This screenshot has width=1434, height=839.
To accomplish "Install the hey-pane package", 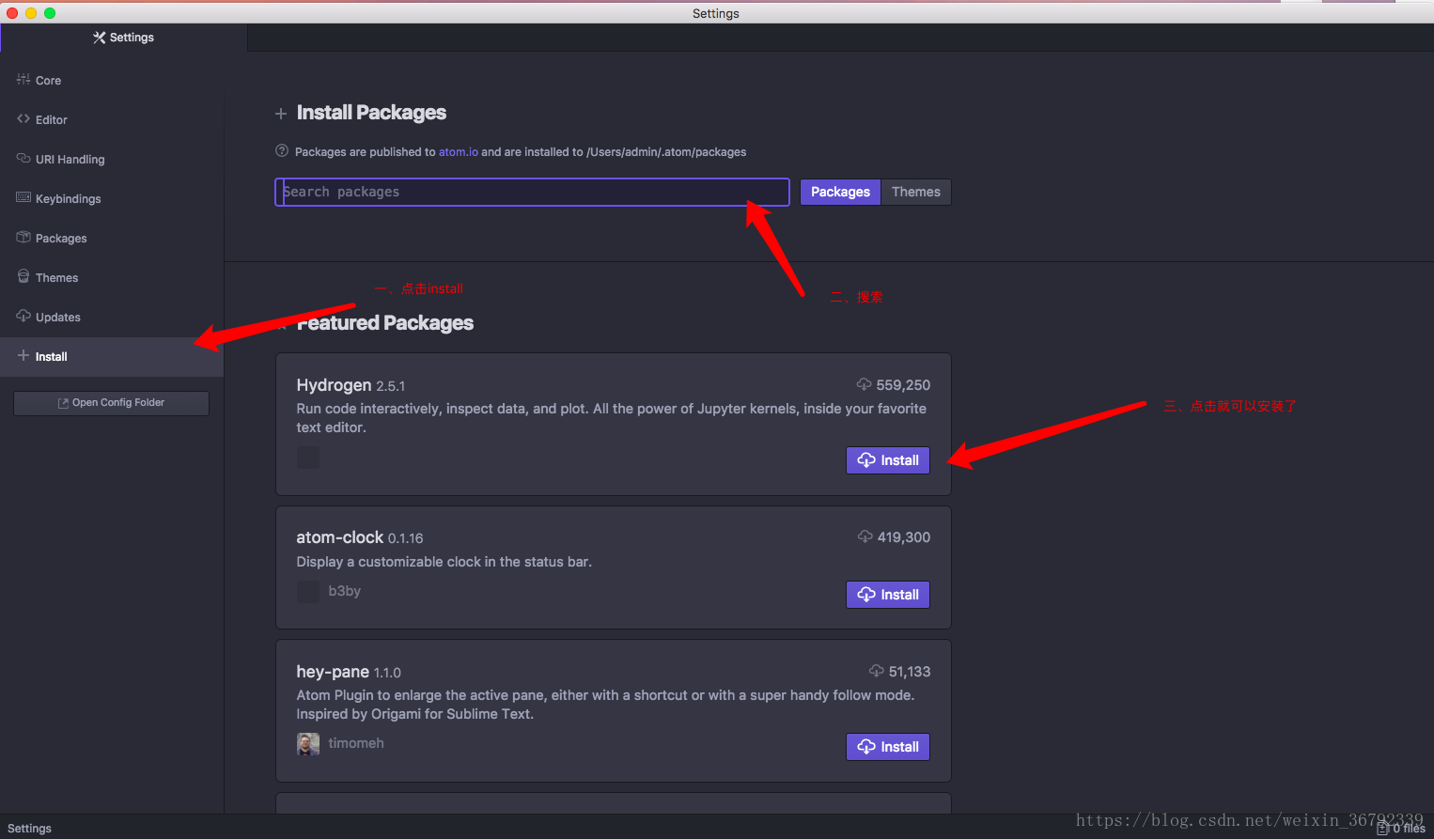I will [888, 747].
